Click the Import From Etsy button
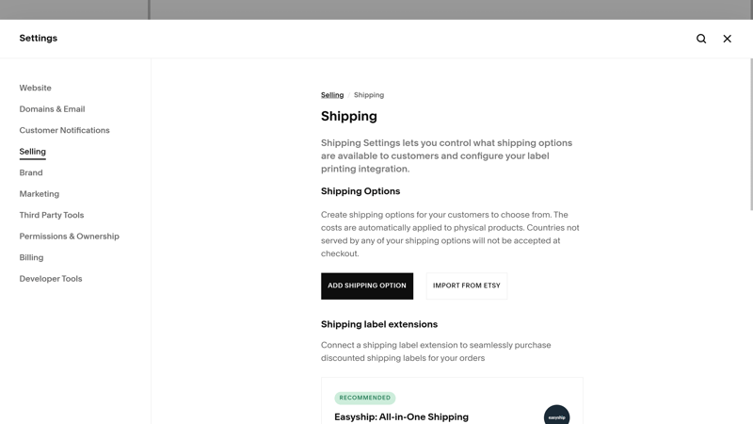 (466, 286)
